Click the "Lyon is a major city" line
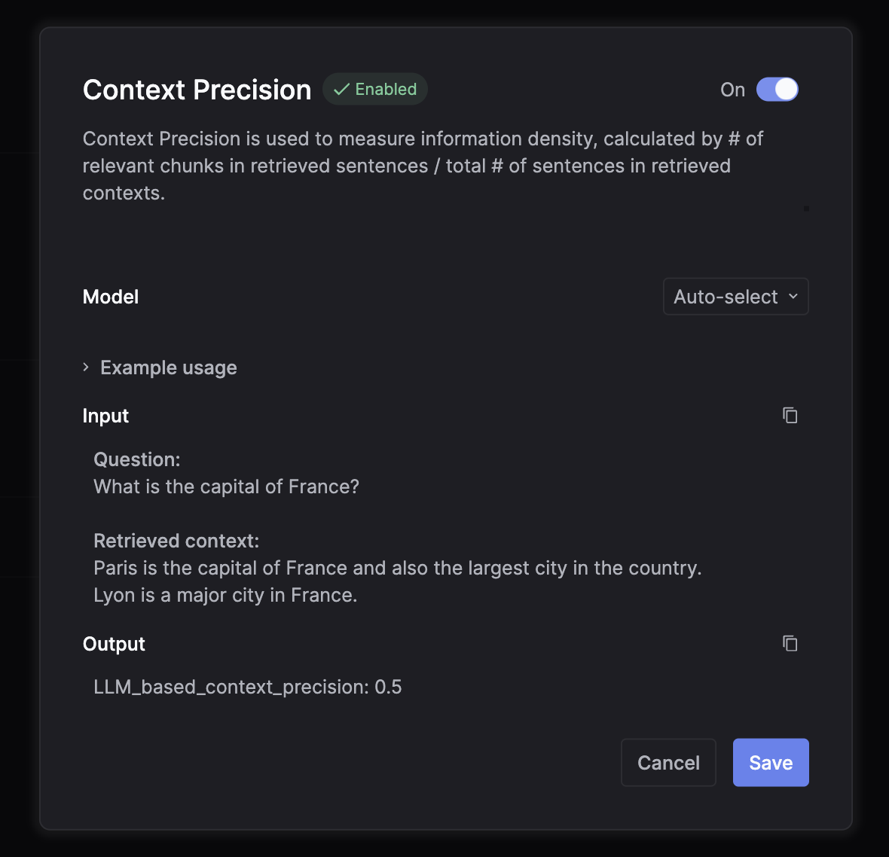This screenshot has width=889, height=857. click(225, 595)
